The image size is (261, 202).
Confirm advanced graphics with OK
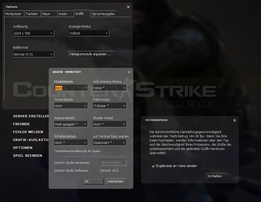(x=93, y=181)
